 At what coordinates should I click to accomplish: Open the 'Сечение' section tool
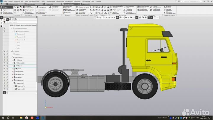pos(63,13)
